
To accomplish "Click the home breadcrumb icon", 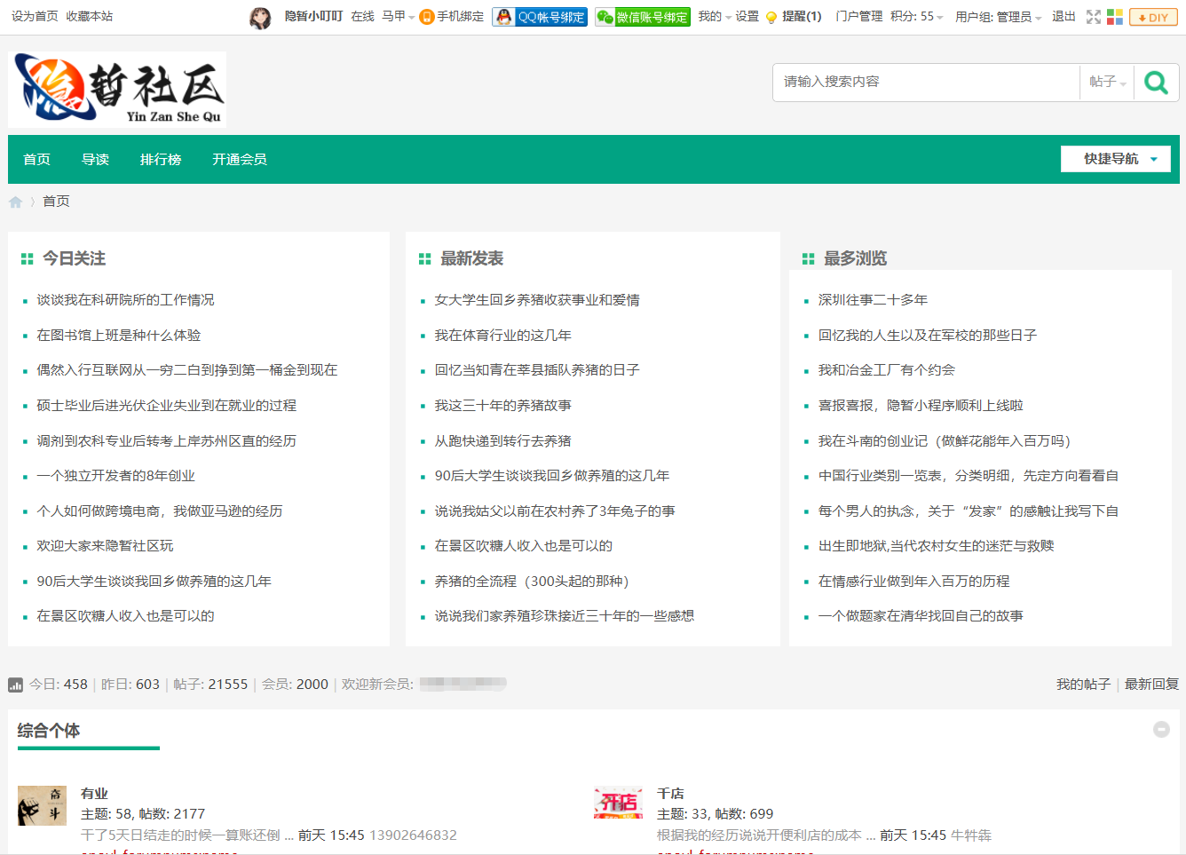I will click(15, 202).
